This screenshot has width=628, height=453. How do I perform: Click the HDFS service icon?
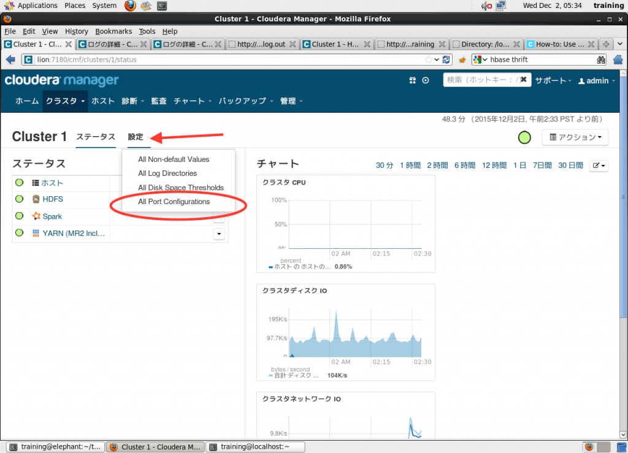(x=36, y=199)
